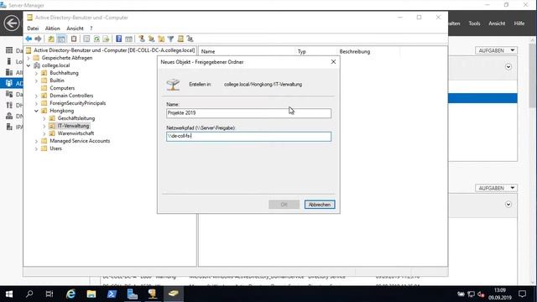Open the Ansicht menu in ADUC

point(75,29)
